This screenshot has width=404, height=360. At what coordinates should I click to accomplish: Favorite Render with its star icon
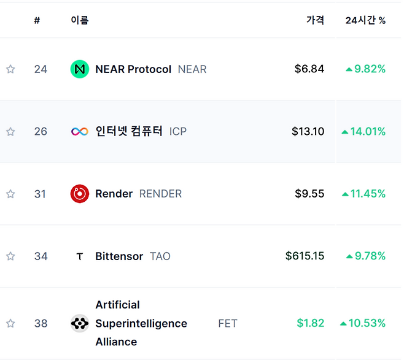pos(10,194)
